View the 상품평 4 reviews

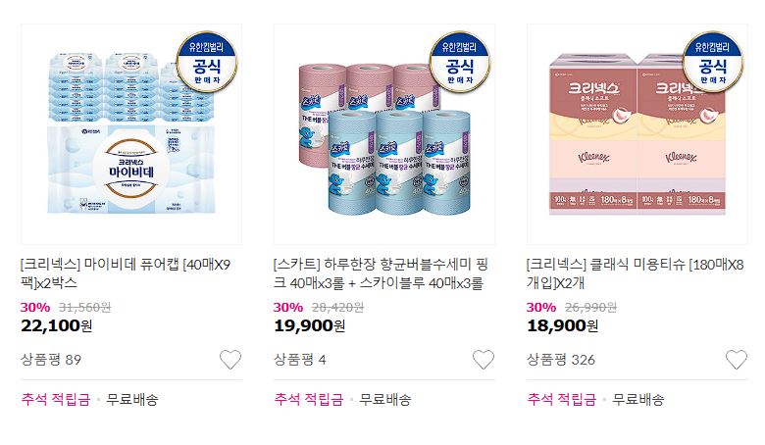pyautogui.click(x=299, y=360)
